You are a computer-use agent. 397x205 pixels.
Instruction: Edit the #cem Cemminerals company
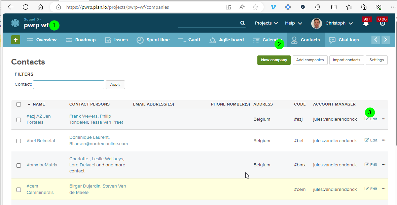[x=371, y=189]
